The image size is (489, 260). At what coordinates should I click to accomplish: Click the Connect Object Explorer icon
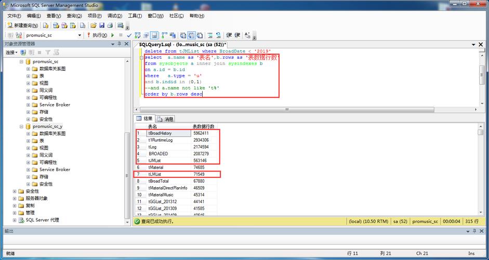(23, 53)
